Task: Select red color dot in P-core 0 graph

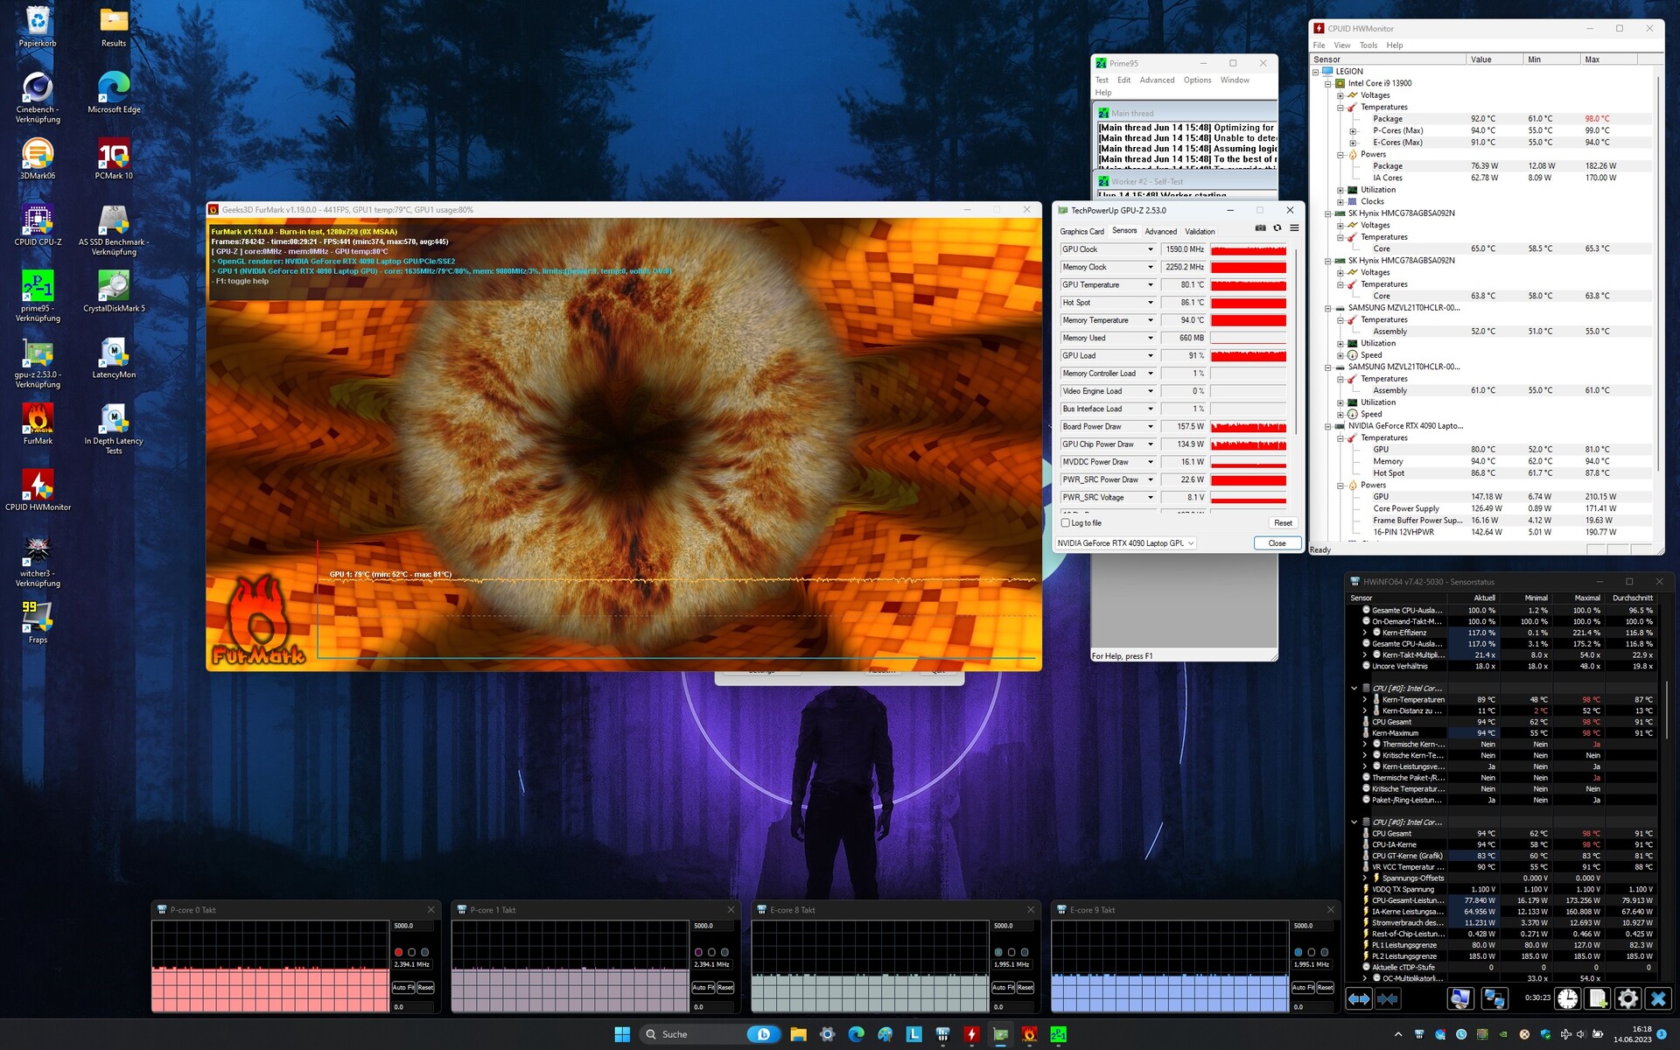Action: click(x=399, y=952)
